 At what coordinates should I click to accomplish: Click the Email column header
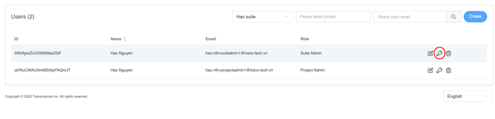pyautogui.click(x=211, y=39)
